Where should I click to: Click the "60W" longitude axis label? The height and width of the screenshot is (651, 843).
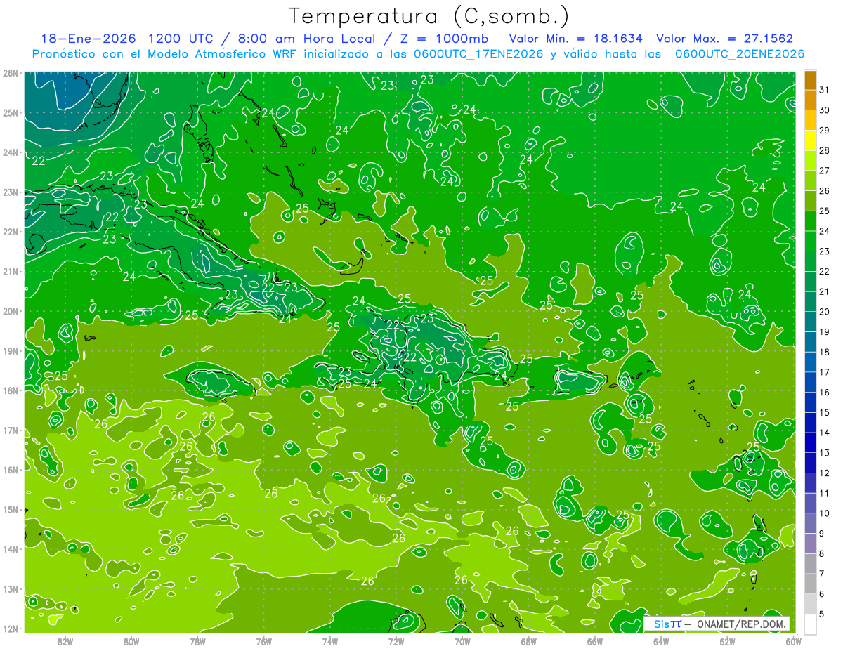794,641
